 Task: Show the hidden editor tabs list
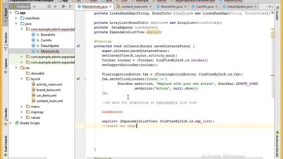pyautogui.click(x=270, y=7)
